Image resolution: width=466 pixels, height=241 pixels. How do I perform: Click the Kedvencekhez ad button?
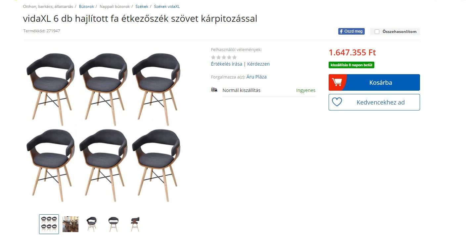[374, 102]
